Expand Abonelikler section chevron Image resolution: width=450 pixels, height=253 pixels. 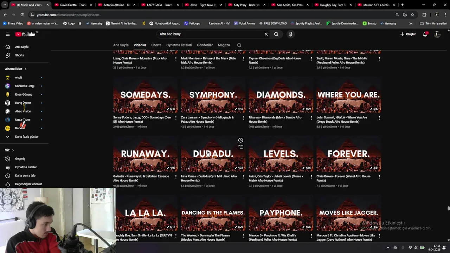click(26, 69)
